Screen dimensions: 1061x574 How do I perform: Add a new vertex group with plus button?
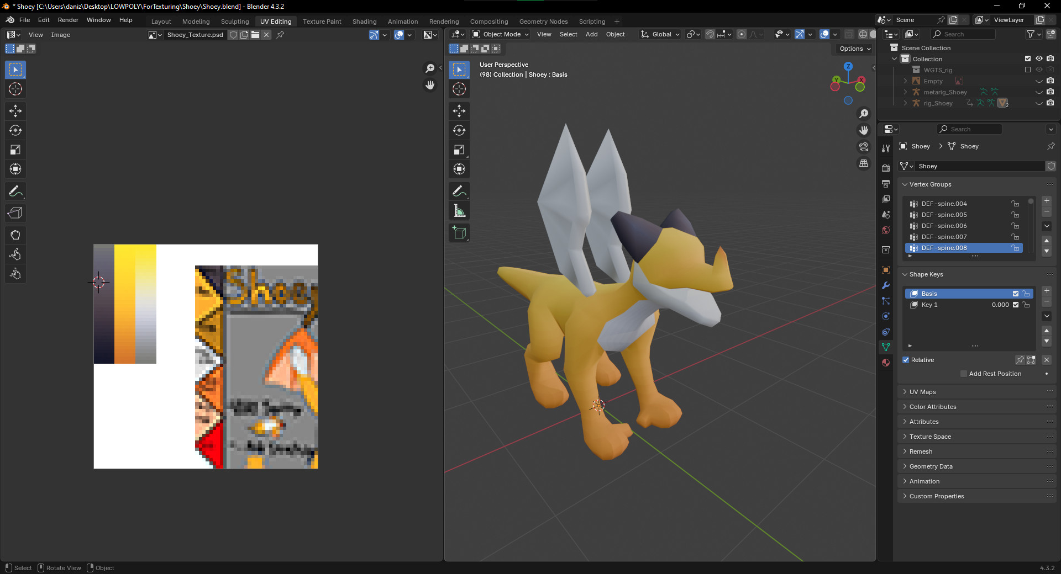pyautogui.click(x=1047, y=201)
